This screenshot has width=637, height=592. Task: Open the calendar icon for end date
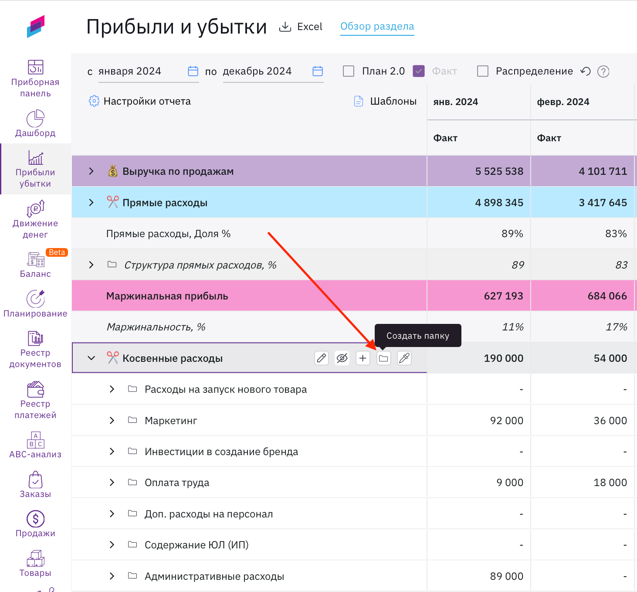(318, 71)
